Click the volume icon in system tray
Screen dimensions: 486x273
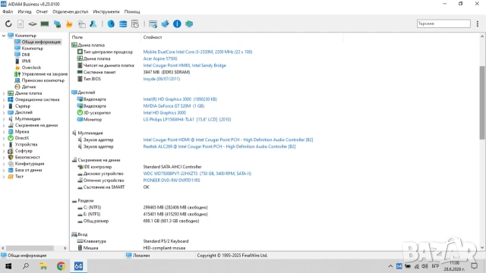coord(424,266)
